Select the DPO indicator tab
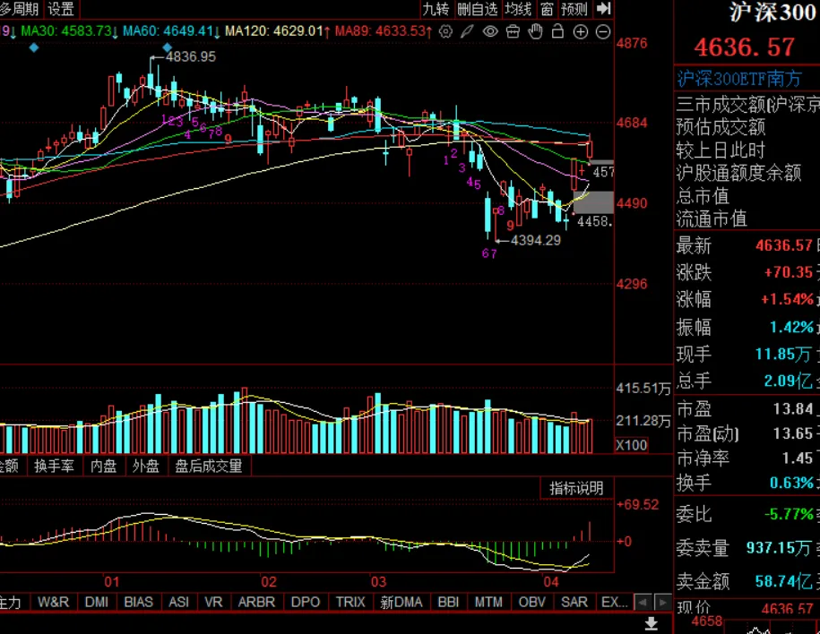The width and height of the screenshot is (820, 634). (x=306, y=602)
